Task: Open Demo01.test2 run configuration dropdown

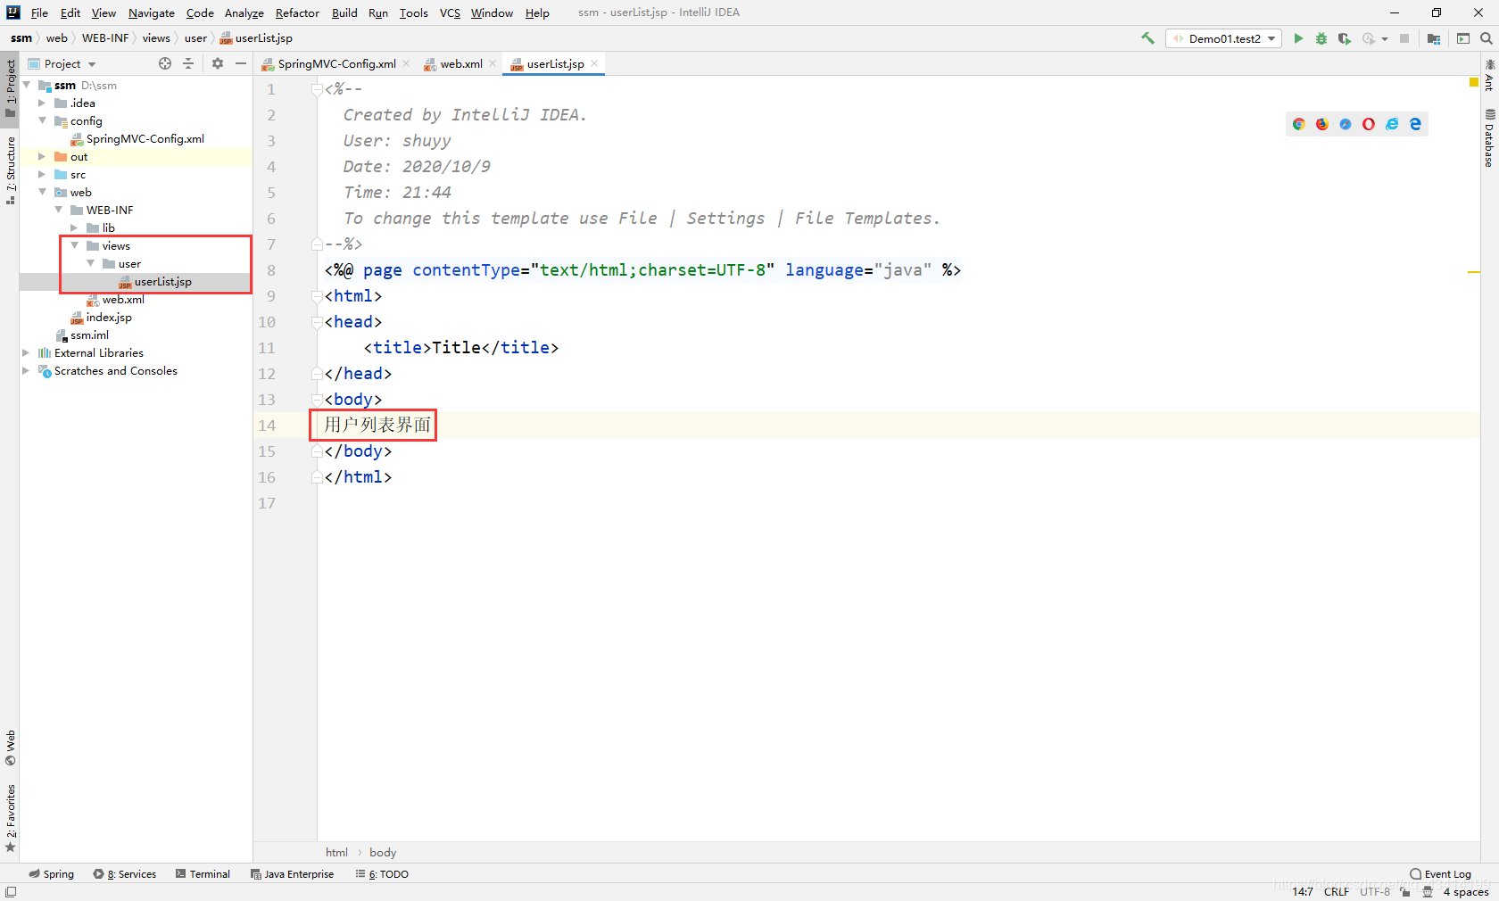Action: click(x=1223, y=38)
